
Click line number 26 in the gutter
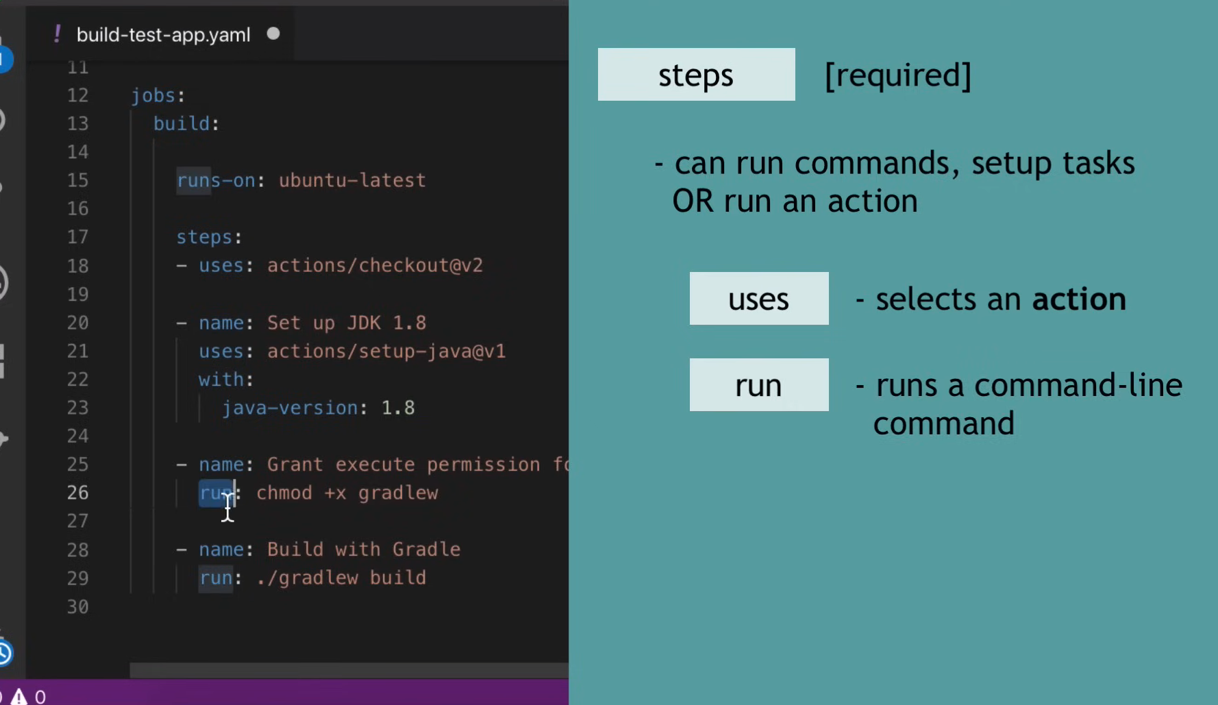tap(77, 493)
